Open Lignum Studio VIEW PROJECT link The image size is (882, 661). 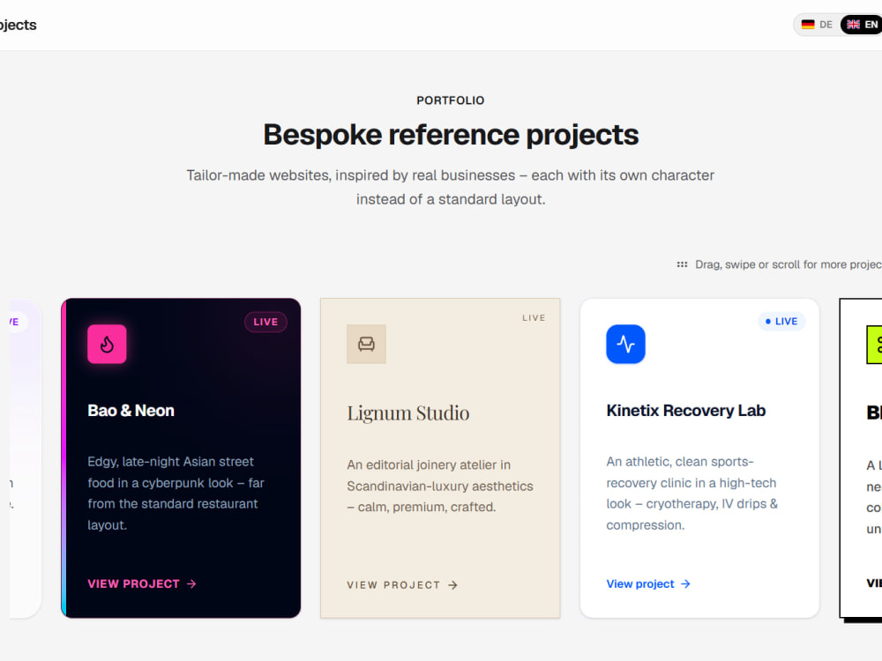click(x=402, y=585)
